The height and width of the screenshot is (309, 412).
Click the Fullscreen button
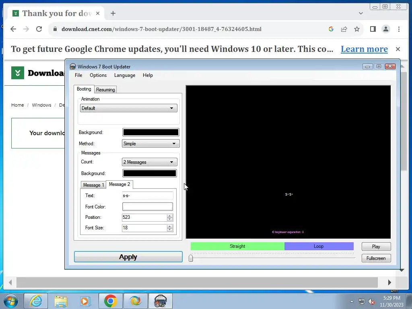pyautogui.click(x=376, y=258)
